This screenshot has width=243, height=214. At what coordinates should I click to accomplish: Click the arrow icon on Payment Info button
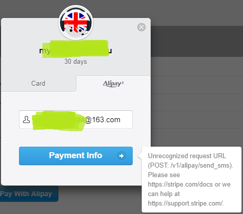point(121,156)
